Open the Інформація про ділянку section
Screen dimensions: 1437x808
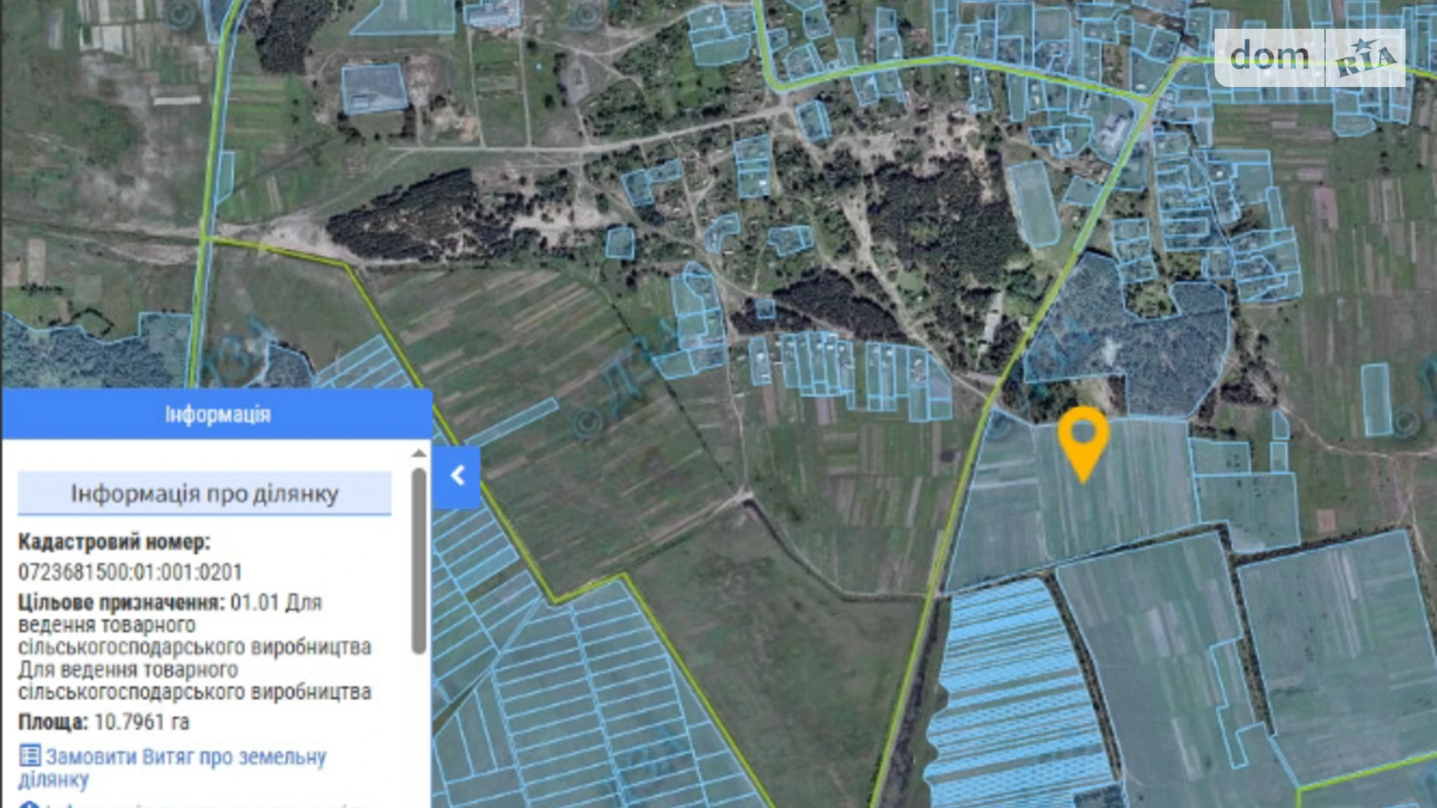click(x=204, y=494)
